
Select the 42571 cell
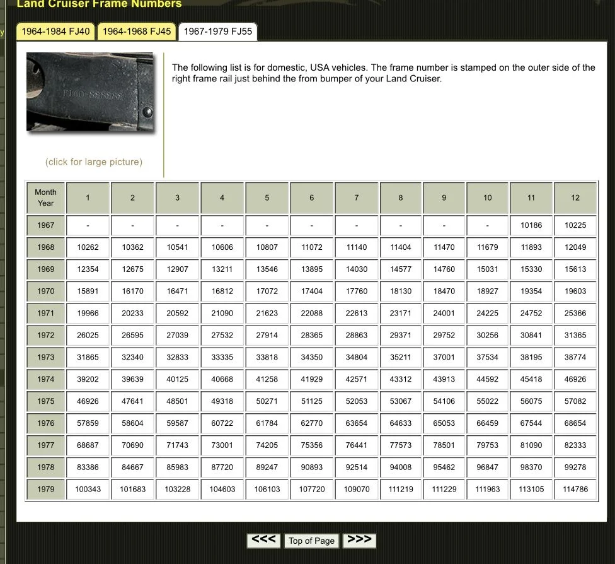(x=357, y=379)
